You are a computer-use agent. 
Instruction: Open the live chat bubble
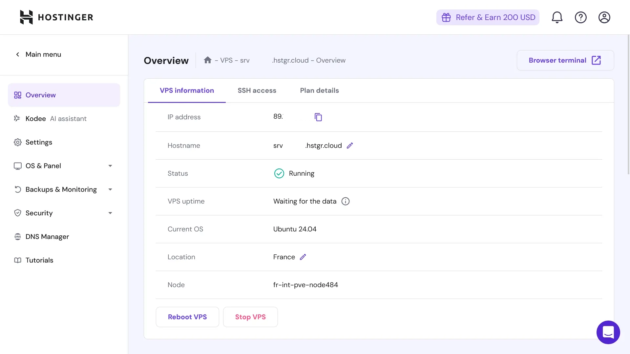click(x=608, y=332)
